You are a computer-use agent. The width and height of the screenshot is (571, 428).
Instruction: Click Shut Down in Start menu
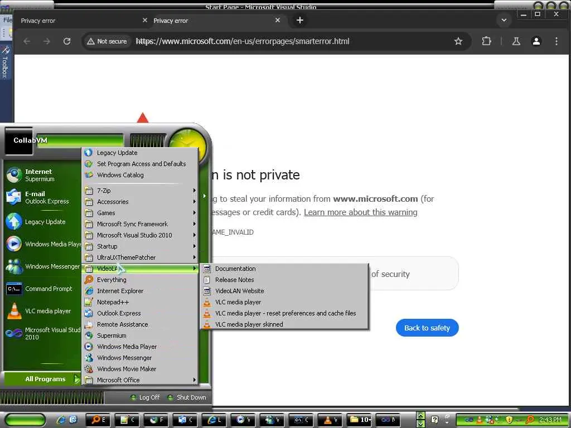(187, 397)
